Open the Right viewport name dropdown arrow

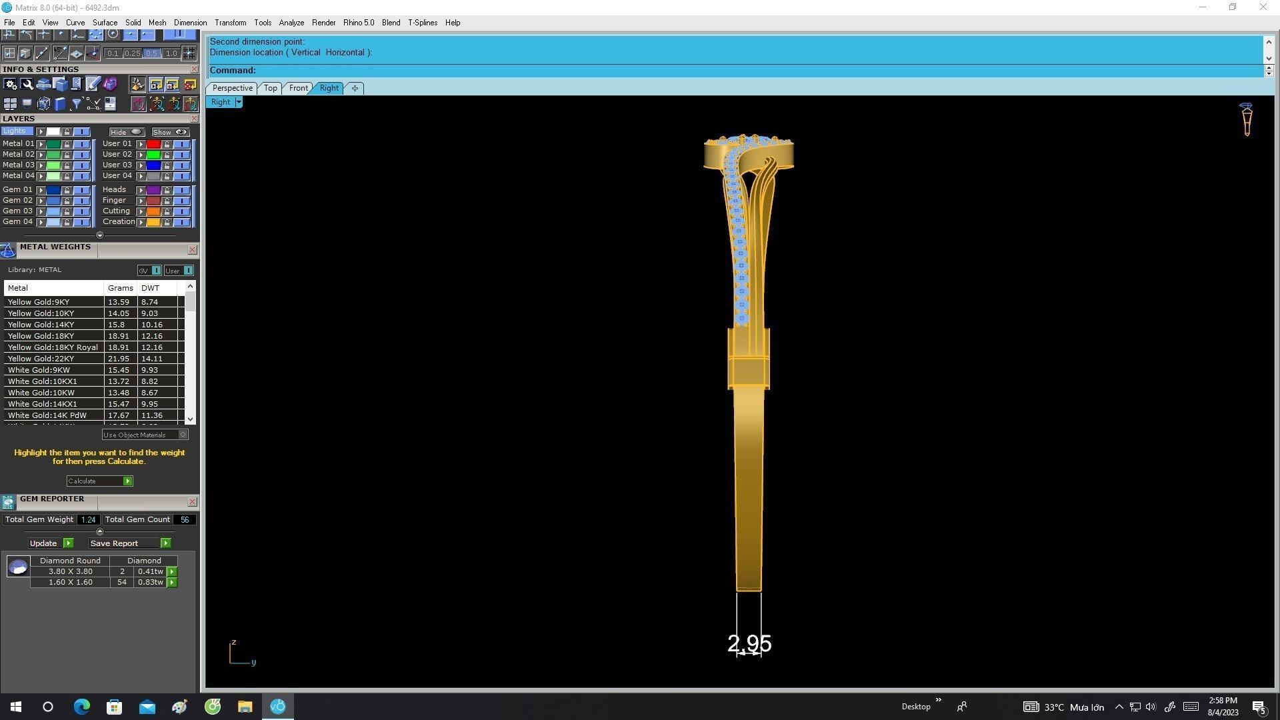(239, 102)
